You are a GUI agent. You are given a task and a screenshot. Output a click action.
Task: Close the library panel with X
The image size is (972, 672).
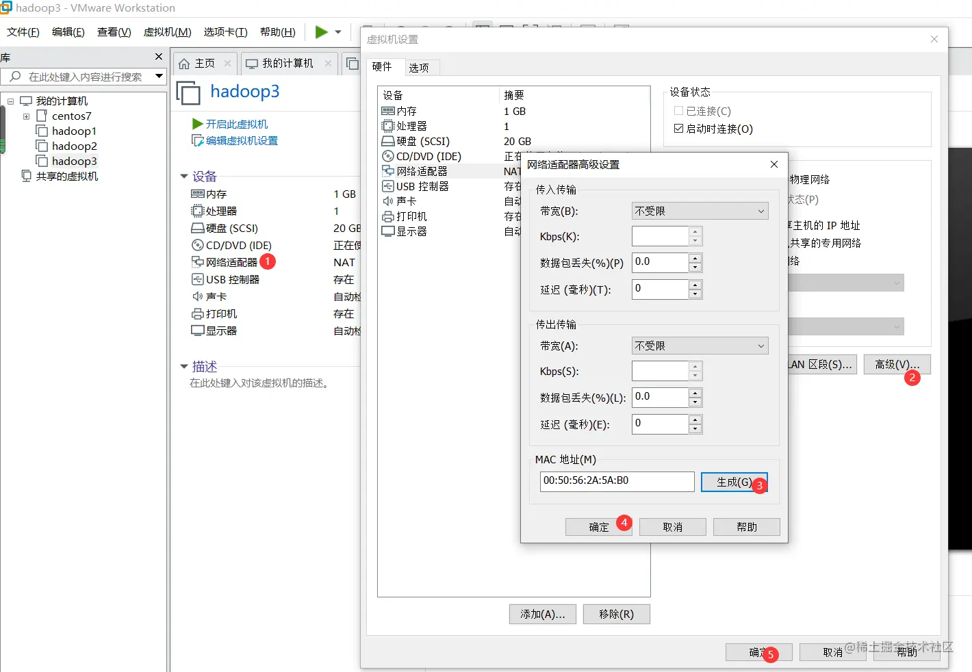pyautogui.click(x=159, y=57)
